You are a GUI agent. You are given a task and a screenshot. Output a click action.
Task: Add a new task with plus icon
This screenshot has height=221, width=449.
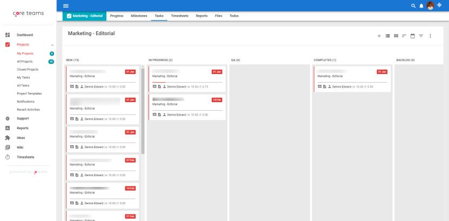tap(379, 36)
